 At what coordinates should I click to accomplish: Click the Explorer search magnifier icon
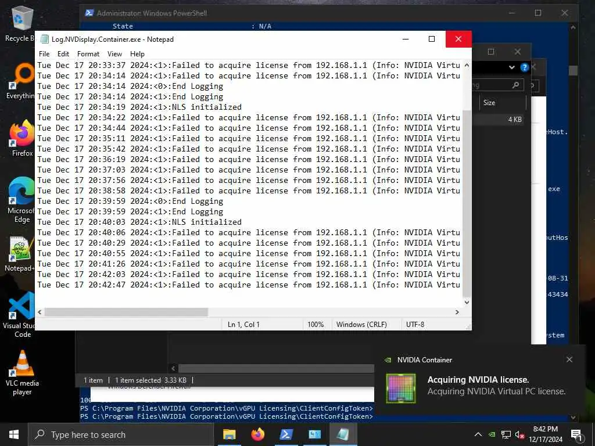point(516,85)
